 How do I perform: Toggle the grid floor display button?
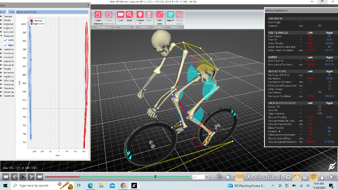[x=239, y=177]
